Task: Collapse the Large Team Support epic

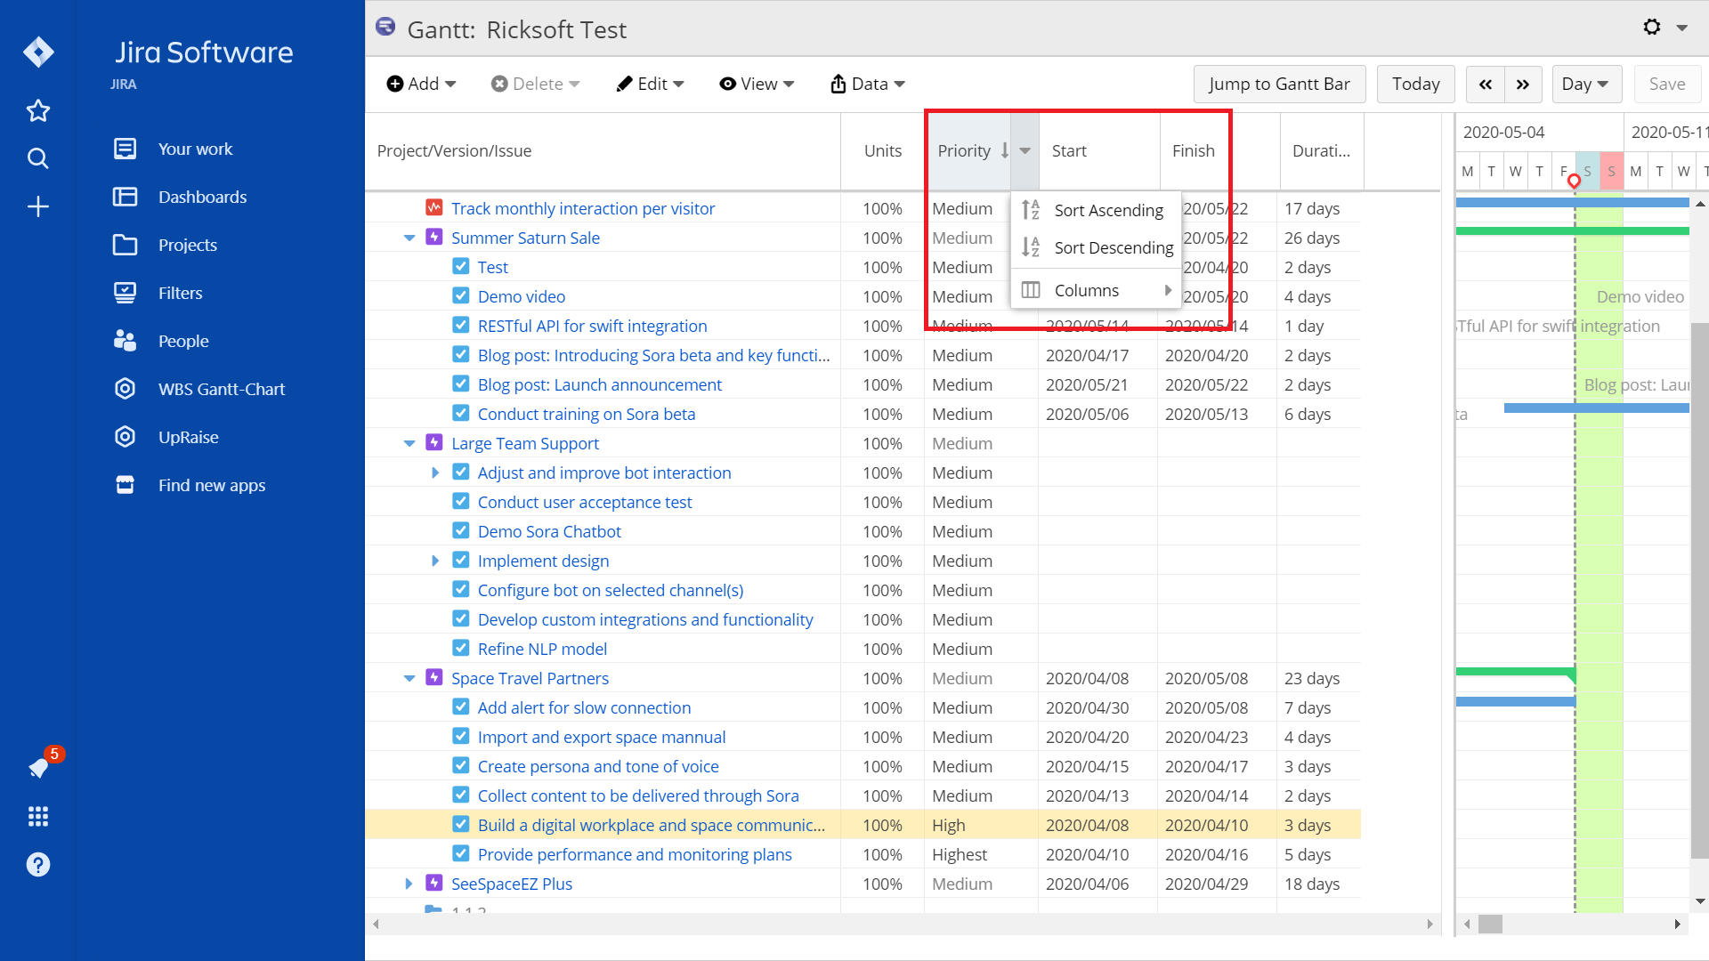Action: click(x=409, y=443)
